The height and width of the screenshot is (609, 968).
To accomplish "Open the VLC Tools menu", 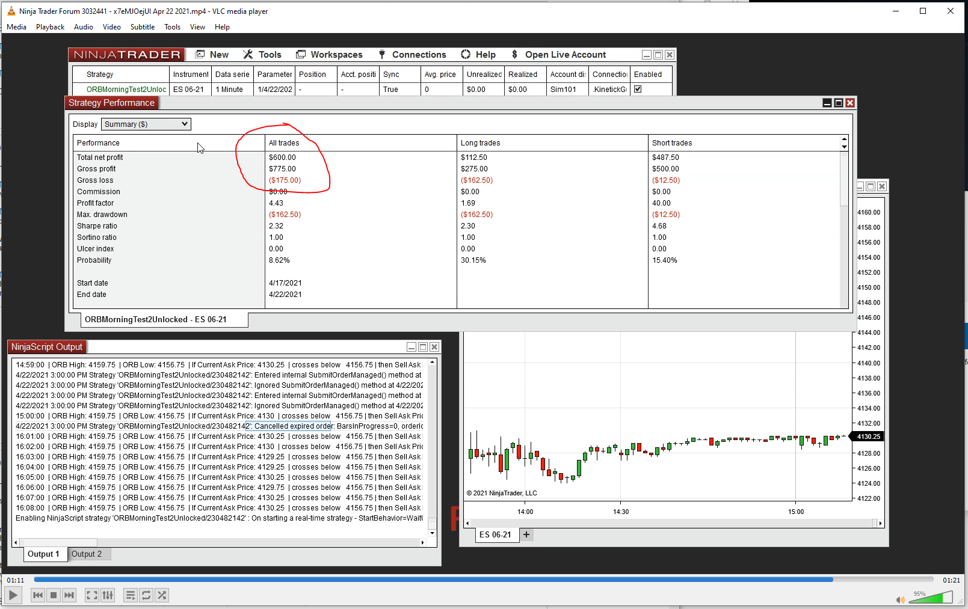I will pyautogui.click(x=173, y=27).
